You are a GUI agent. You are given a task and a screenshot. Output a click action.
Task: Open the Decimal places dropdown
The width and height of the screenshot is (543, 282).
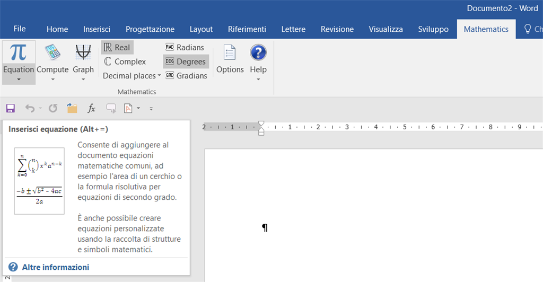click(132, 76)
